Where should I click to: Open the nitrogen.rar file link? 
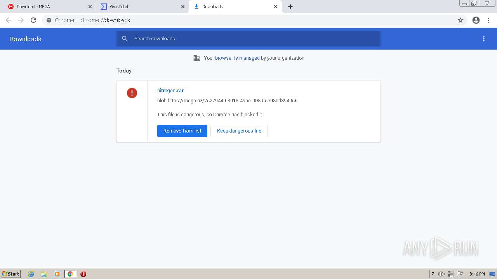[x=170, y=91]
